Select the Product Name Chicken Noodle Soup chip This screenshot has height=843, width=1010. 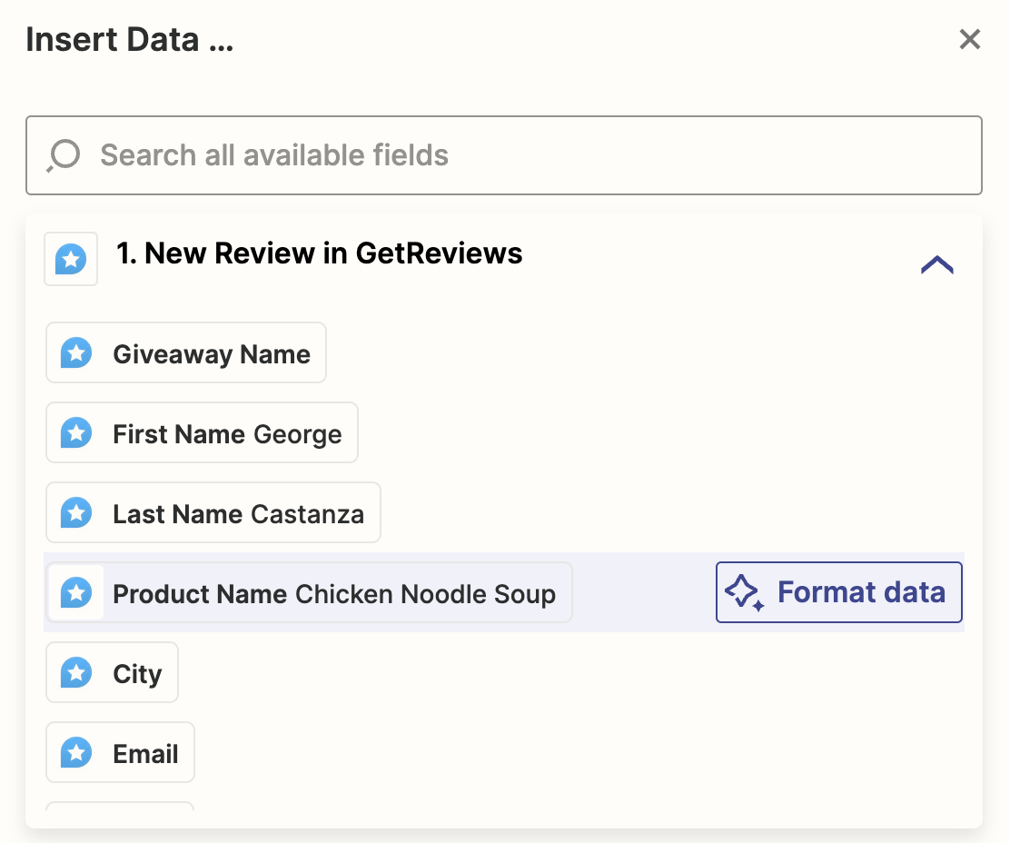pyautogui.click(x=309, y=592)
